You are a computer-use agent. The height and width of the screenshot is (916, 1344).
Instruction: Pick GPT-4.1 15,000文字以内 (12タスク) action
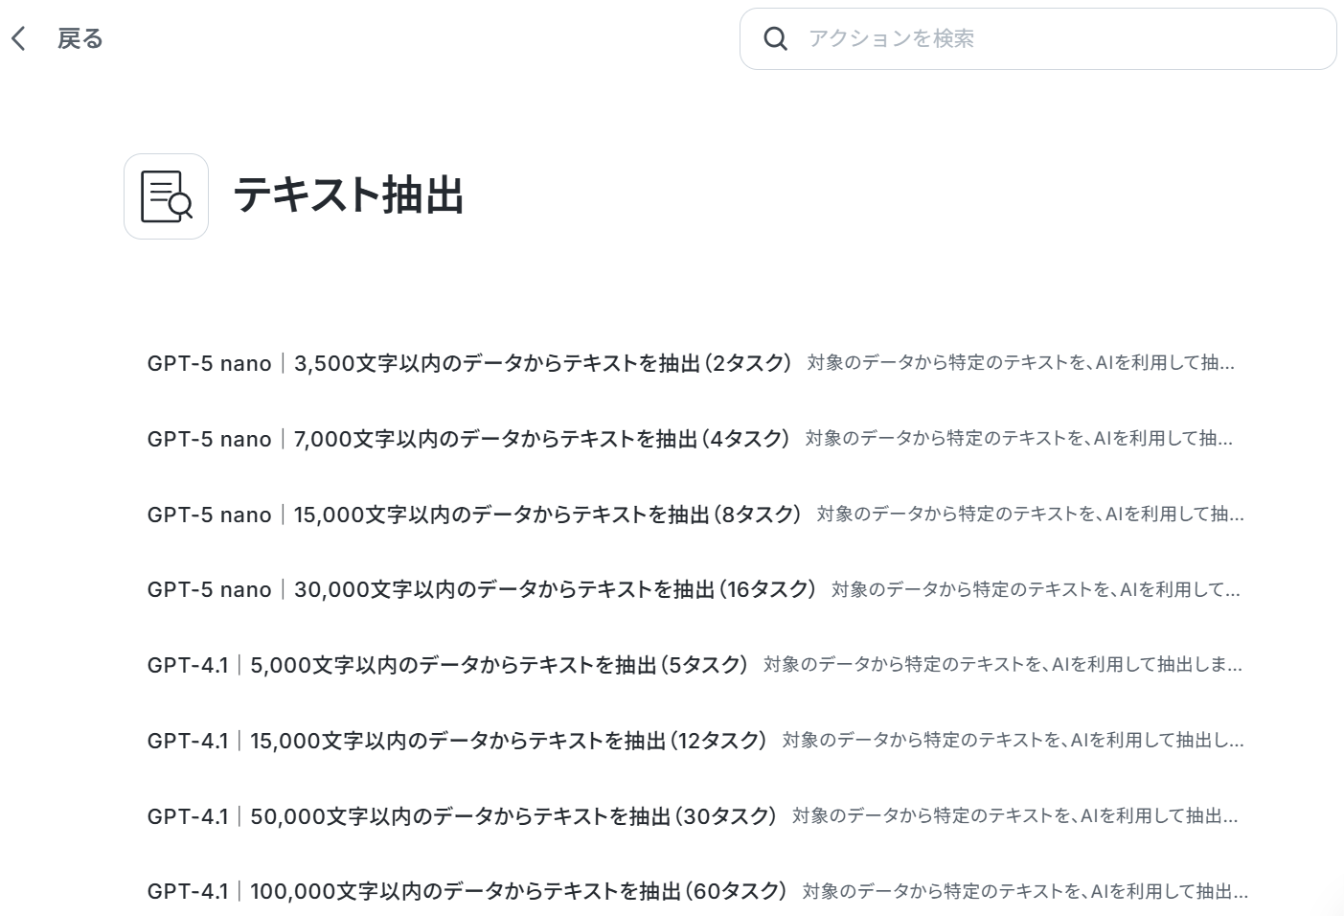pos(457,741)
